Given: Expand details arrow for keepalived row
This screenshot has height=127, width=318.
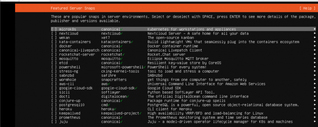Looking at the screenshot, I should [315, 113].
